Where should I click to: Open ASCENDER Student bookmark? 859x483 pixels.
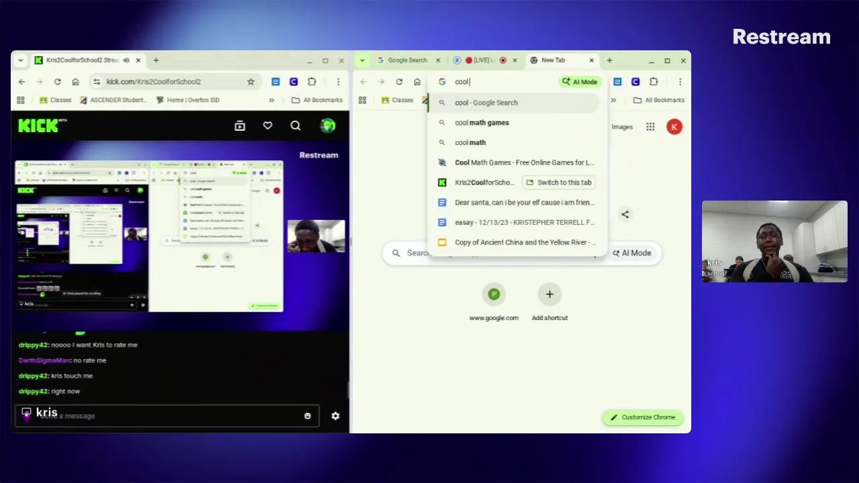113,100
